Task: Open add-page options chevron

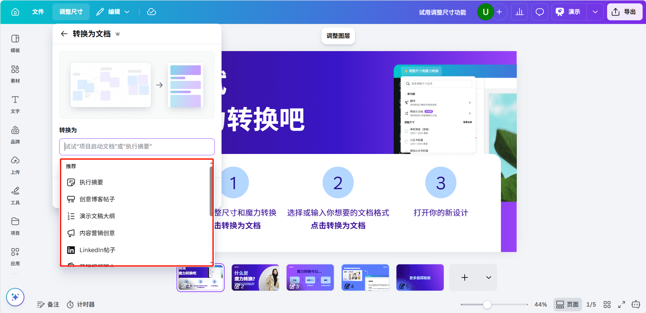Action: coord(488,277)
